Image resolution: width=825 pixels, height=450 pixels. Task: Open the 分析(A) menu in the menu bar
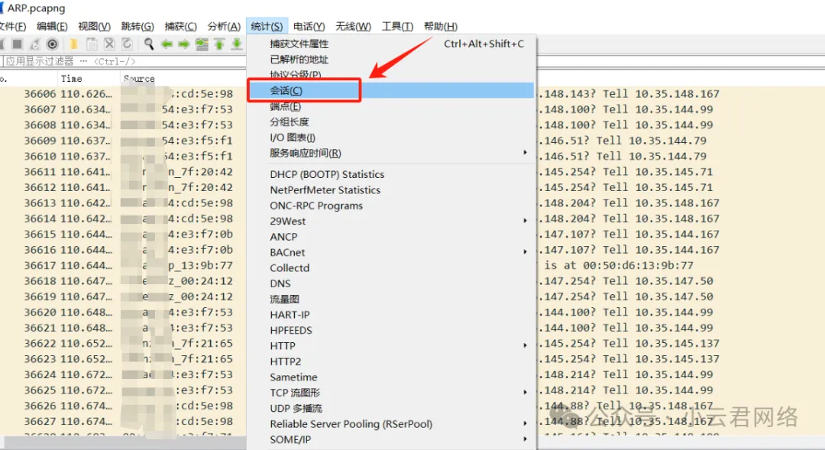(x=224, y=27)
